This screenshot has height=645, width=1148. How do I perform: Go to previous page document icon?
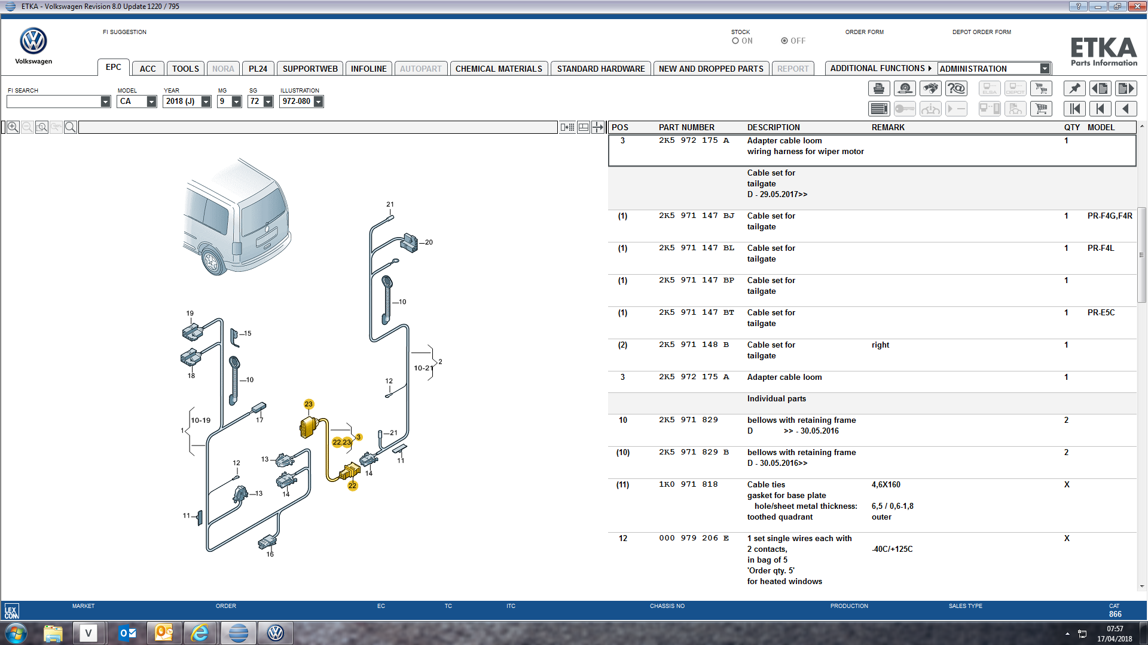(1100, 89)
